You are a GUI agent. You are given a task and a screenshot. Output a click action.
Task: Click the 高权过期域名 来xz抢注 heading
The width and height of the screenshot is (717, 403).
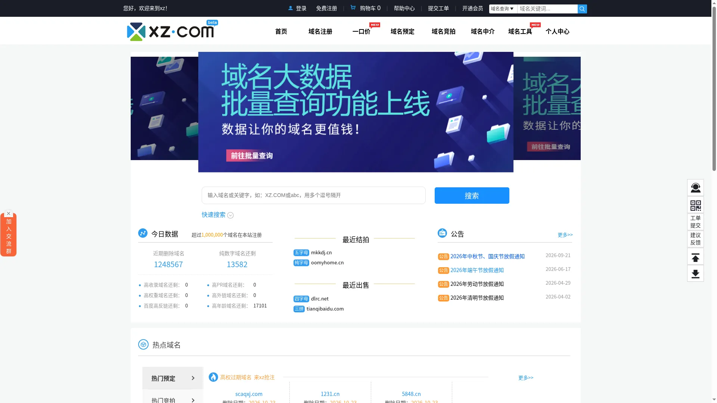pyautogui.click(x=247, y=378)
